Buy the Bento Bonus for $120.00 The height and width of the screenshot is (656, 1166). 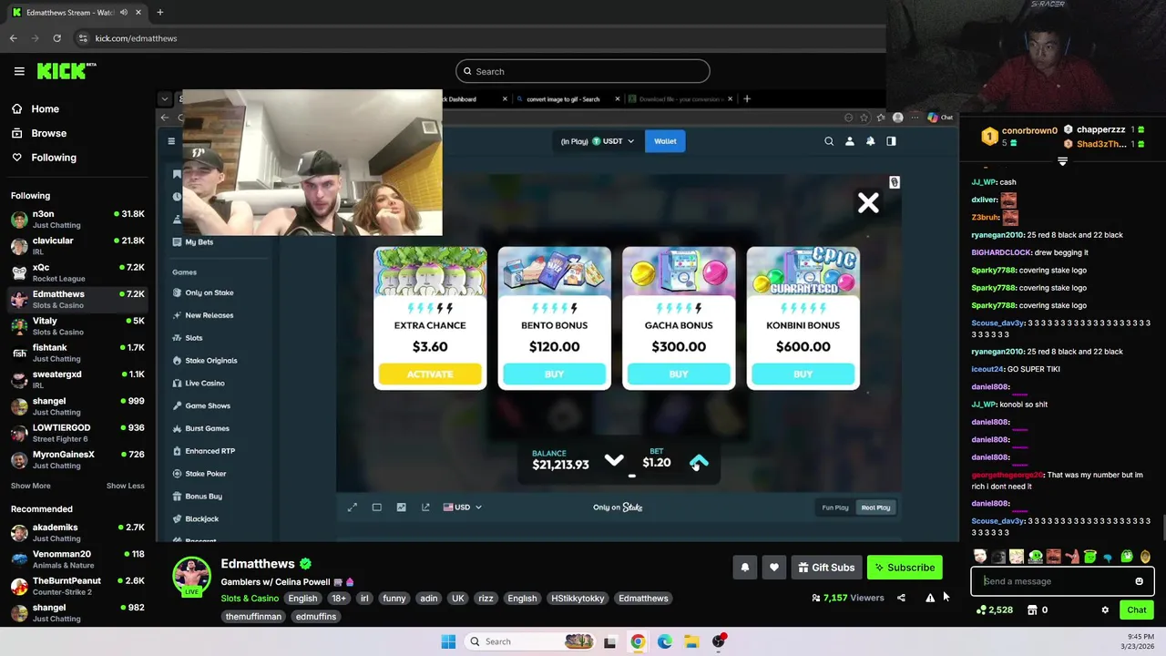click(x=554, y=374)
